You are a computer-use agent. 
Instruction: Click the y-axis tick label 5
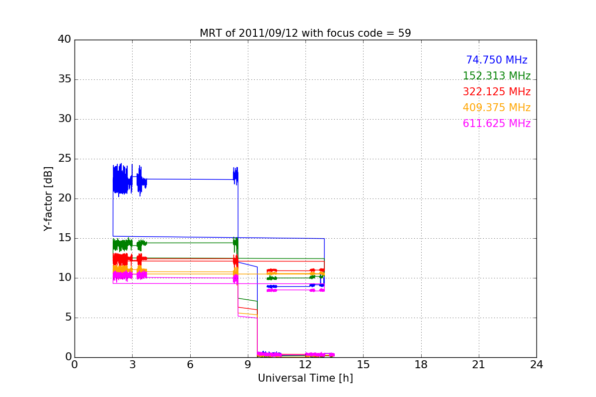click(x=68, y=318)
